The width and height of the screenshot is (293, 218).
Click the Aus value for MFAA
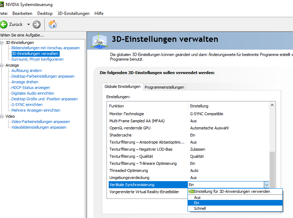(x=193, y=121)
